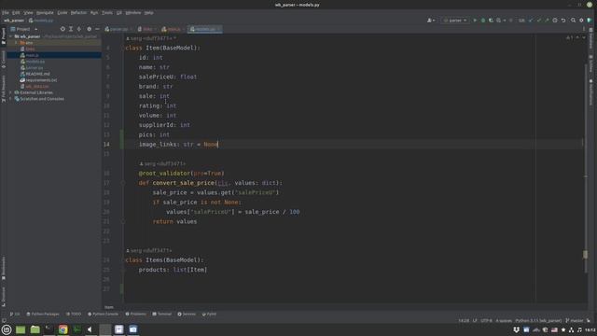Click the Push arrow icon
The image size is (597, 336).
click(x=547, y=21)
